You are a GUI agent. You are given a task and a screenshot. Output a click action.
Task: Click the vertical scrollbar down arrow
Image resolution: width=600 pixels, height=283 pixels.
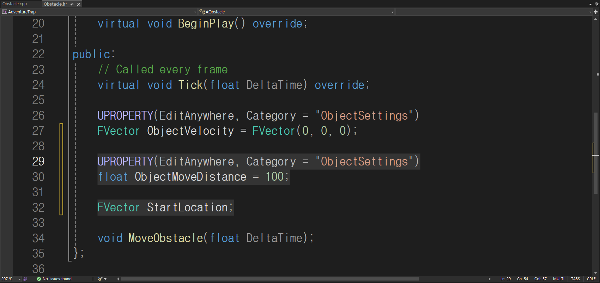596,273
